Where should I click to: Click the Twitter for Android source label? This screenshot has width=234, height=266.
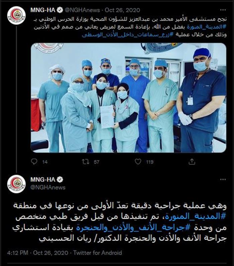[x=98, y=253]
